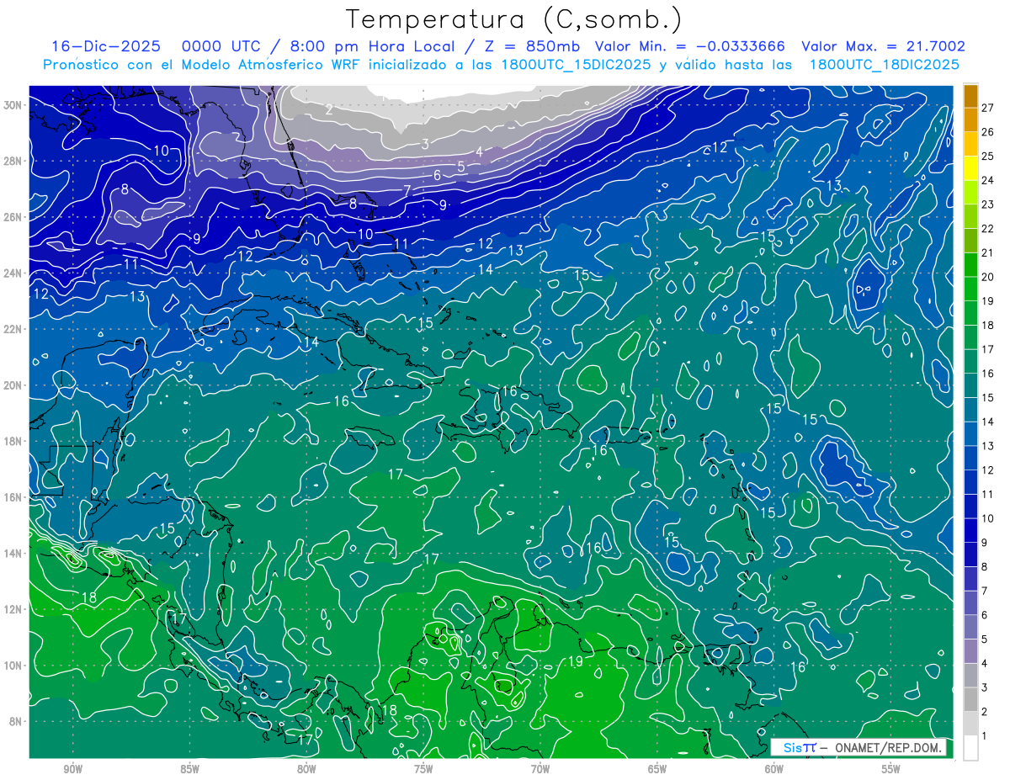The image size is (1010, 780).
Task: Click the "6" contour label on the map
Action: click(437, 175)
